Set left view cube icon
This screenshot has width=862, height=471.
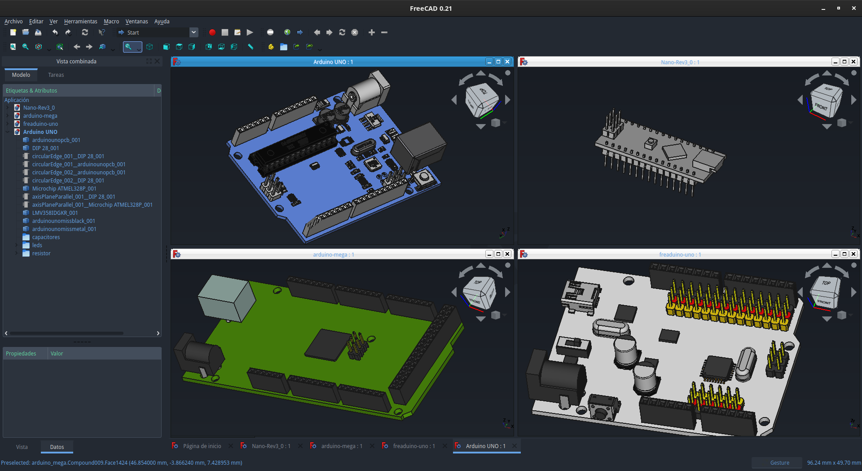[x=234, y=47]
